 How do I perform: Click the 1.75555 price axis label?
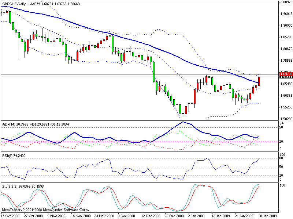click(286, 61)
